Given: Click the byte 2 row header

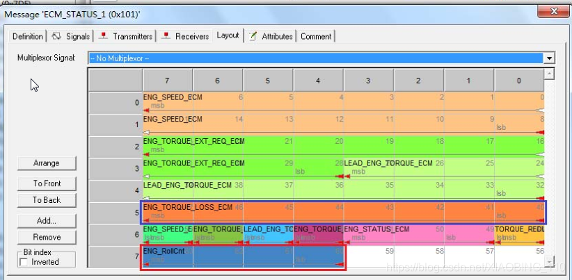Looking at the screenshot, I should coord(116,147).
